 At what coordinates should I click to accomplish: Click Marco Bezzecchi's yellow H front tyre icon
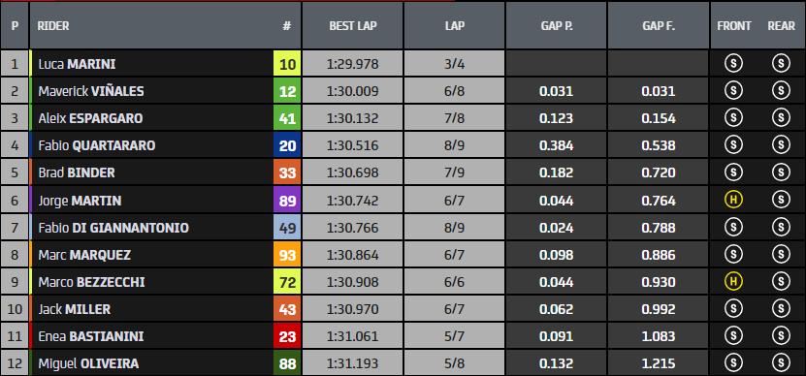(x=733, y=281)
